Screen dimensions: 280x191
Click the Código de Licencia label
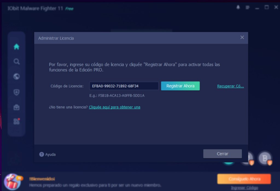click(x=67, y=86)
